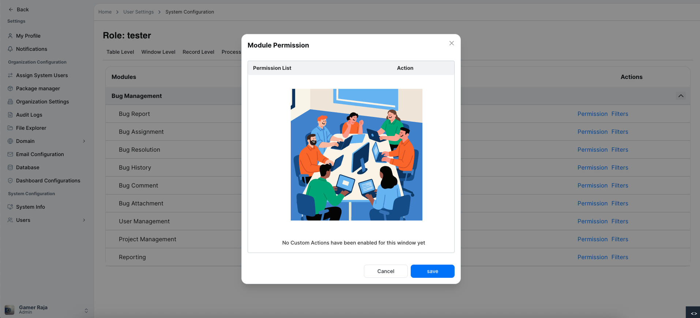700x318 pixels.
Task: Open Filters for Bug Attachment
Action: click(620, 204)
